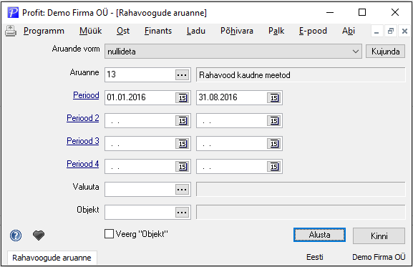The height and width of the screenshot is (267, 413).
Task: Click the Profit app logo icon
Action: [x=13, y=12]
